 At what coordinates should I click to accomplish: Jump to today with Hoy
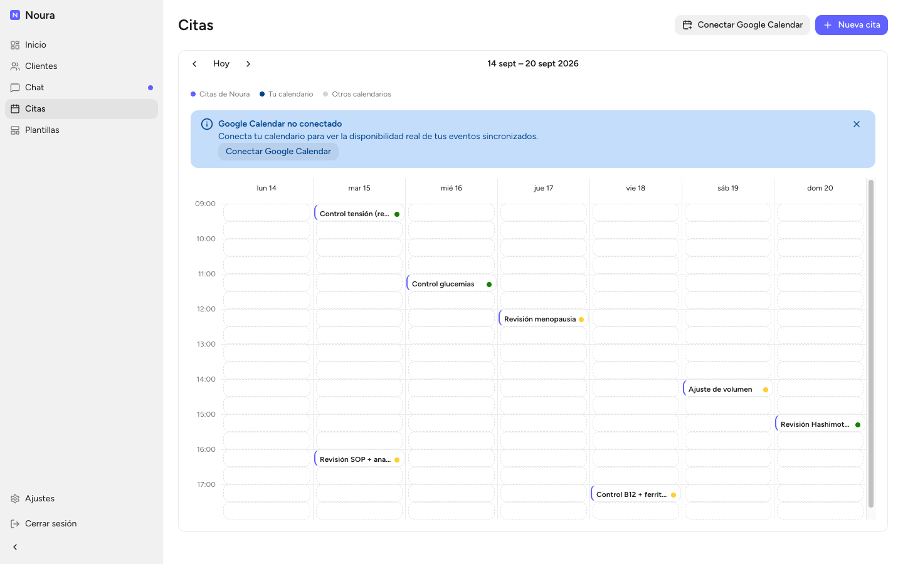pyautogui.click(x=221, y=64)
